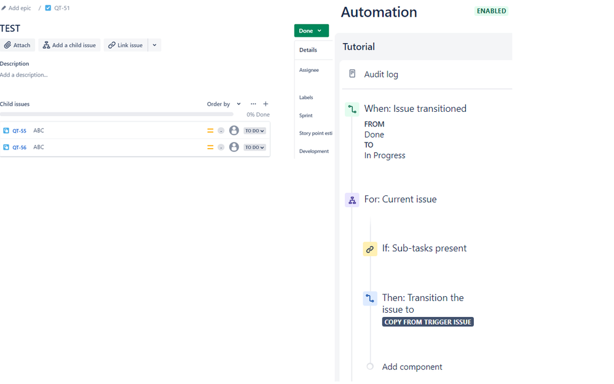Click the priority icon on QT-56 row
The image size is (614, 384).
(210, 147)
